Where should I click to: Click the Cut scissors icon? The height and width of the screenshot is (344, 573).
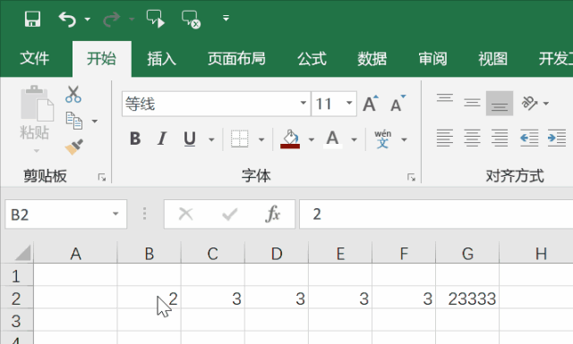[73, 94]
